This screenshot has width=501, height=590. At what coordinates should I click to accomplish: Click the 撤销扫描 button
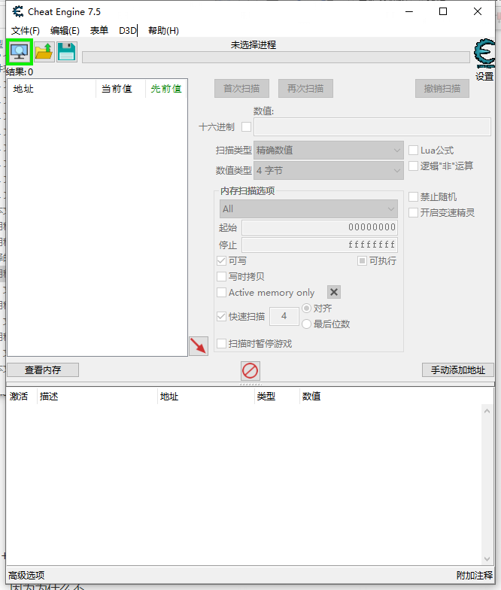pyautogui.click(x=442, y=89)
